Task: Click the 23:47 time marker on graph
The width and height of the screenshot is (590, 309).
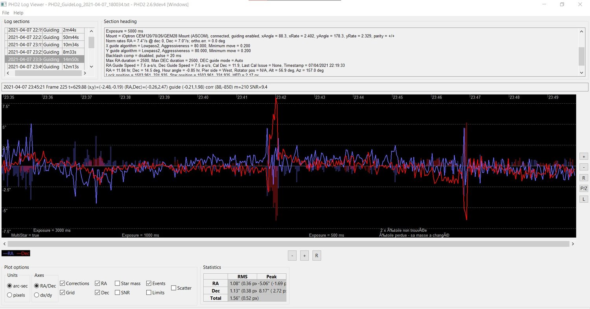Action: click(x=476, y=97)
